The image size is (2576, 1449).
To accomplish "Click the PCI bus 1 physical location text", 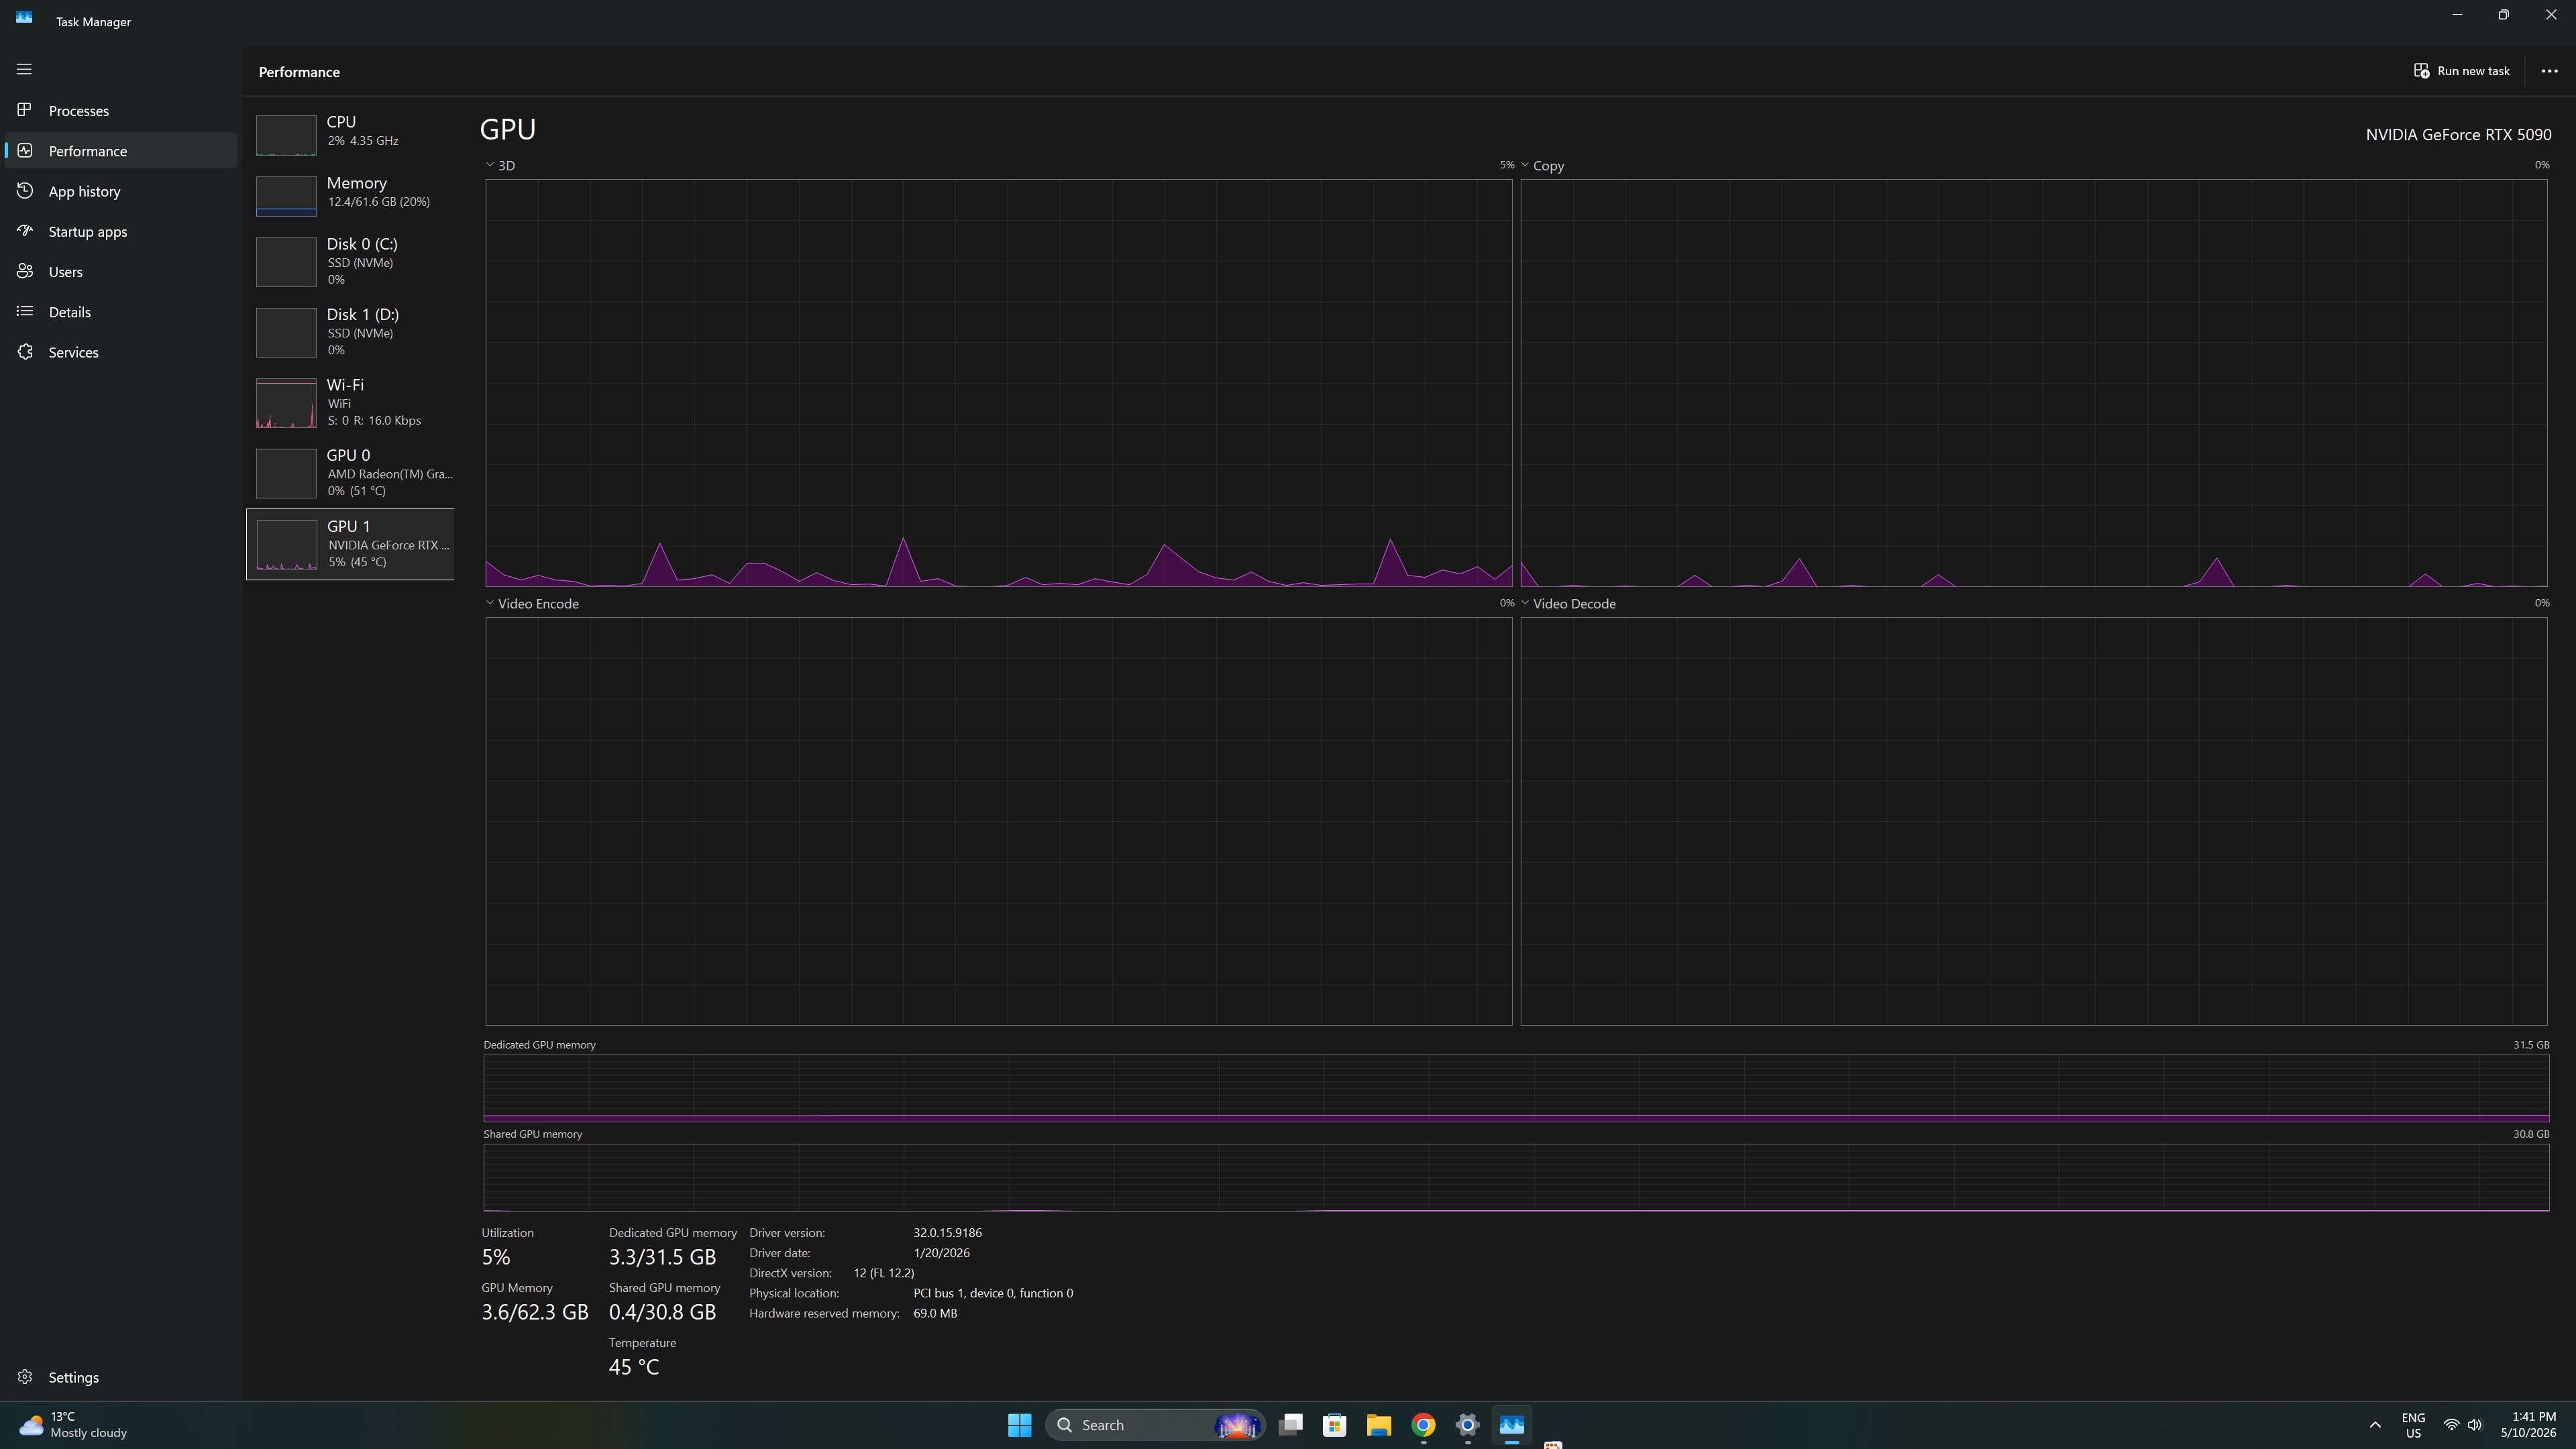I will 993,1293.
